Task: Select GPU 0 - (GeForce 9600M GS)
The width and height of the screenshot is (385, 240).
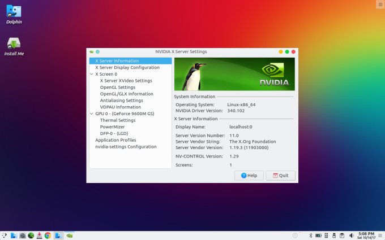Action: (125, 114)
